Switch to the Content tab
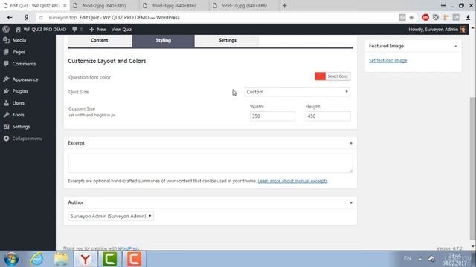The width and height of the screenshot is (476, 267). pyautogui.click(x=100, y=40)
